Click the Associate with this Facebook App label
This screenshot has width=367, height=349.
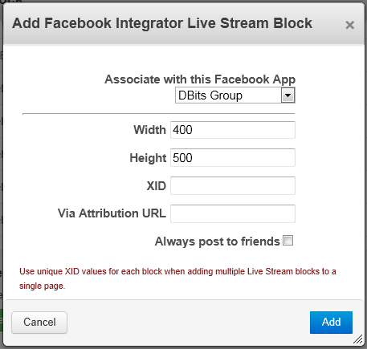click(x=200, y=79)
